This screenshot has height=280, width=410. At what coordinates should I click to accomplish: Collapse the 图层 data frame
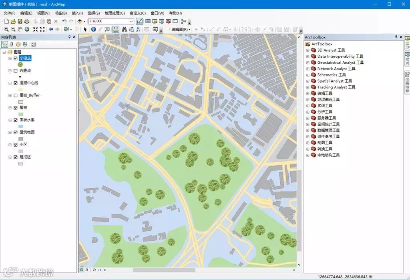coord(4,52)
